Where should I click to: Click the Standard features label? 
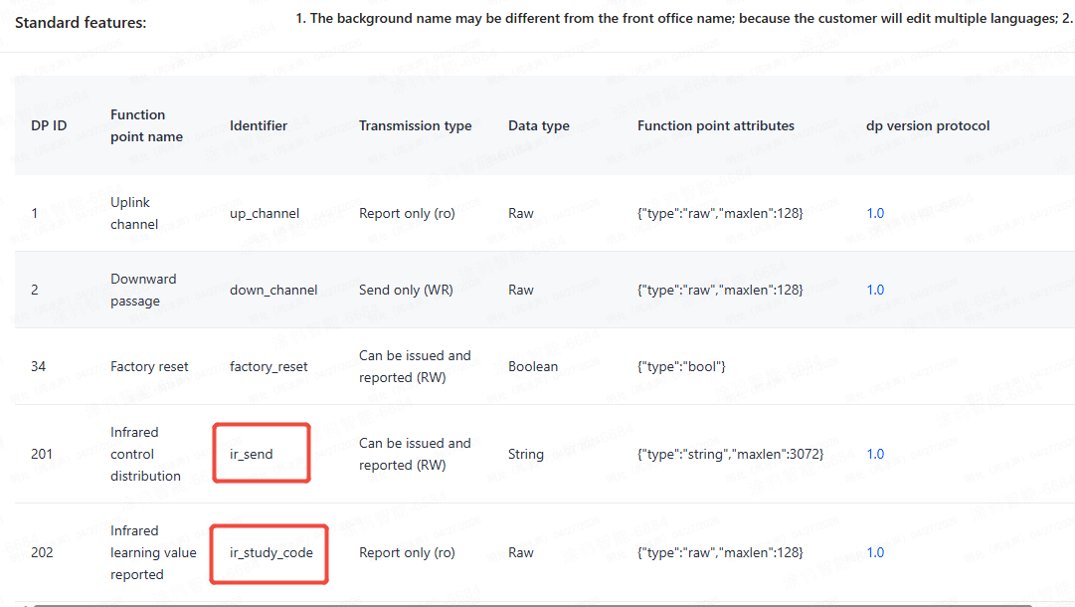pyautogui.click(x=81, y=22)
